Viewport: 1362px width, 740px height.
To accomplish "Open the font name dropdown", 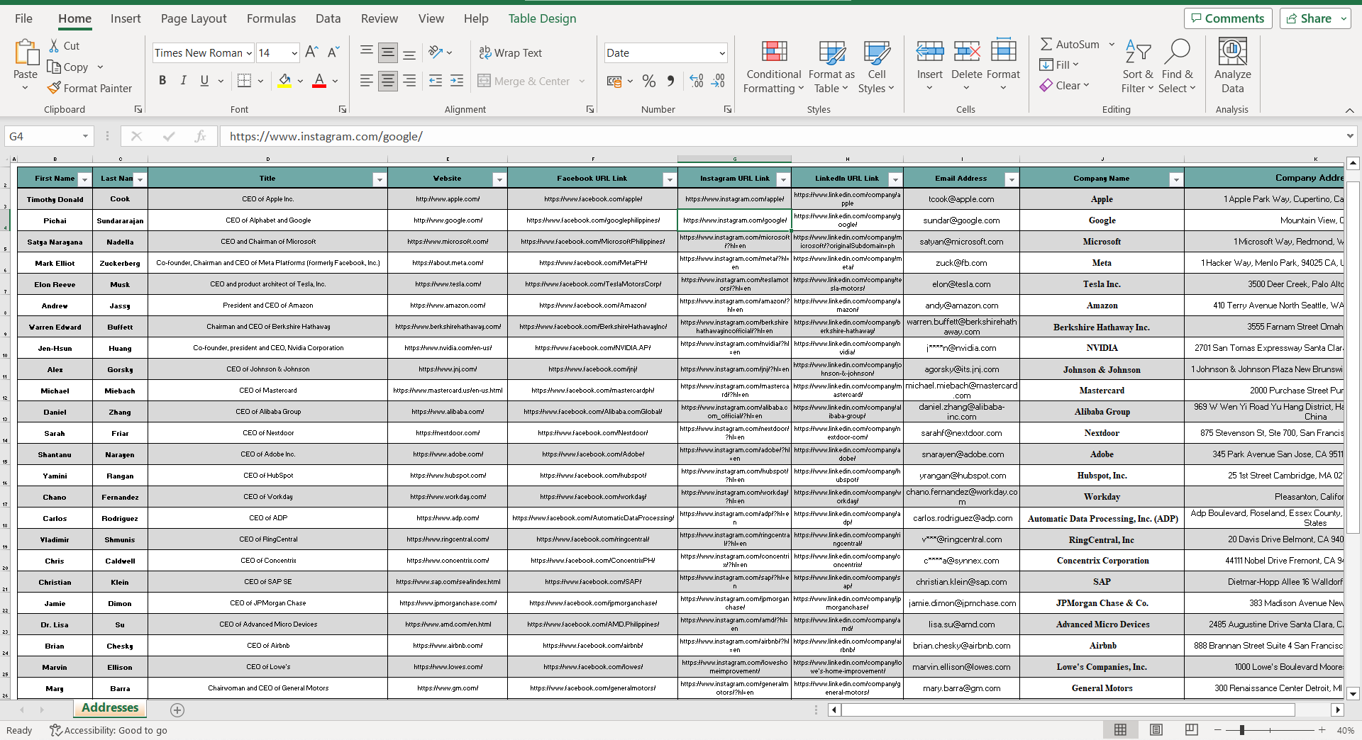I will [249, 53].
